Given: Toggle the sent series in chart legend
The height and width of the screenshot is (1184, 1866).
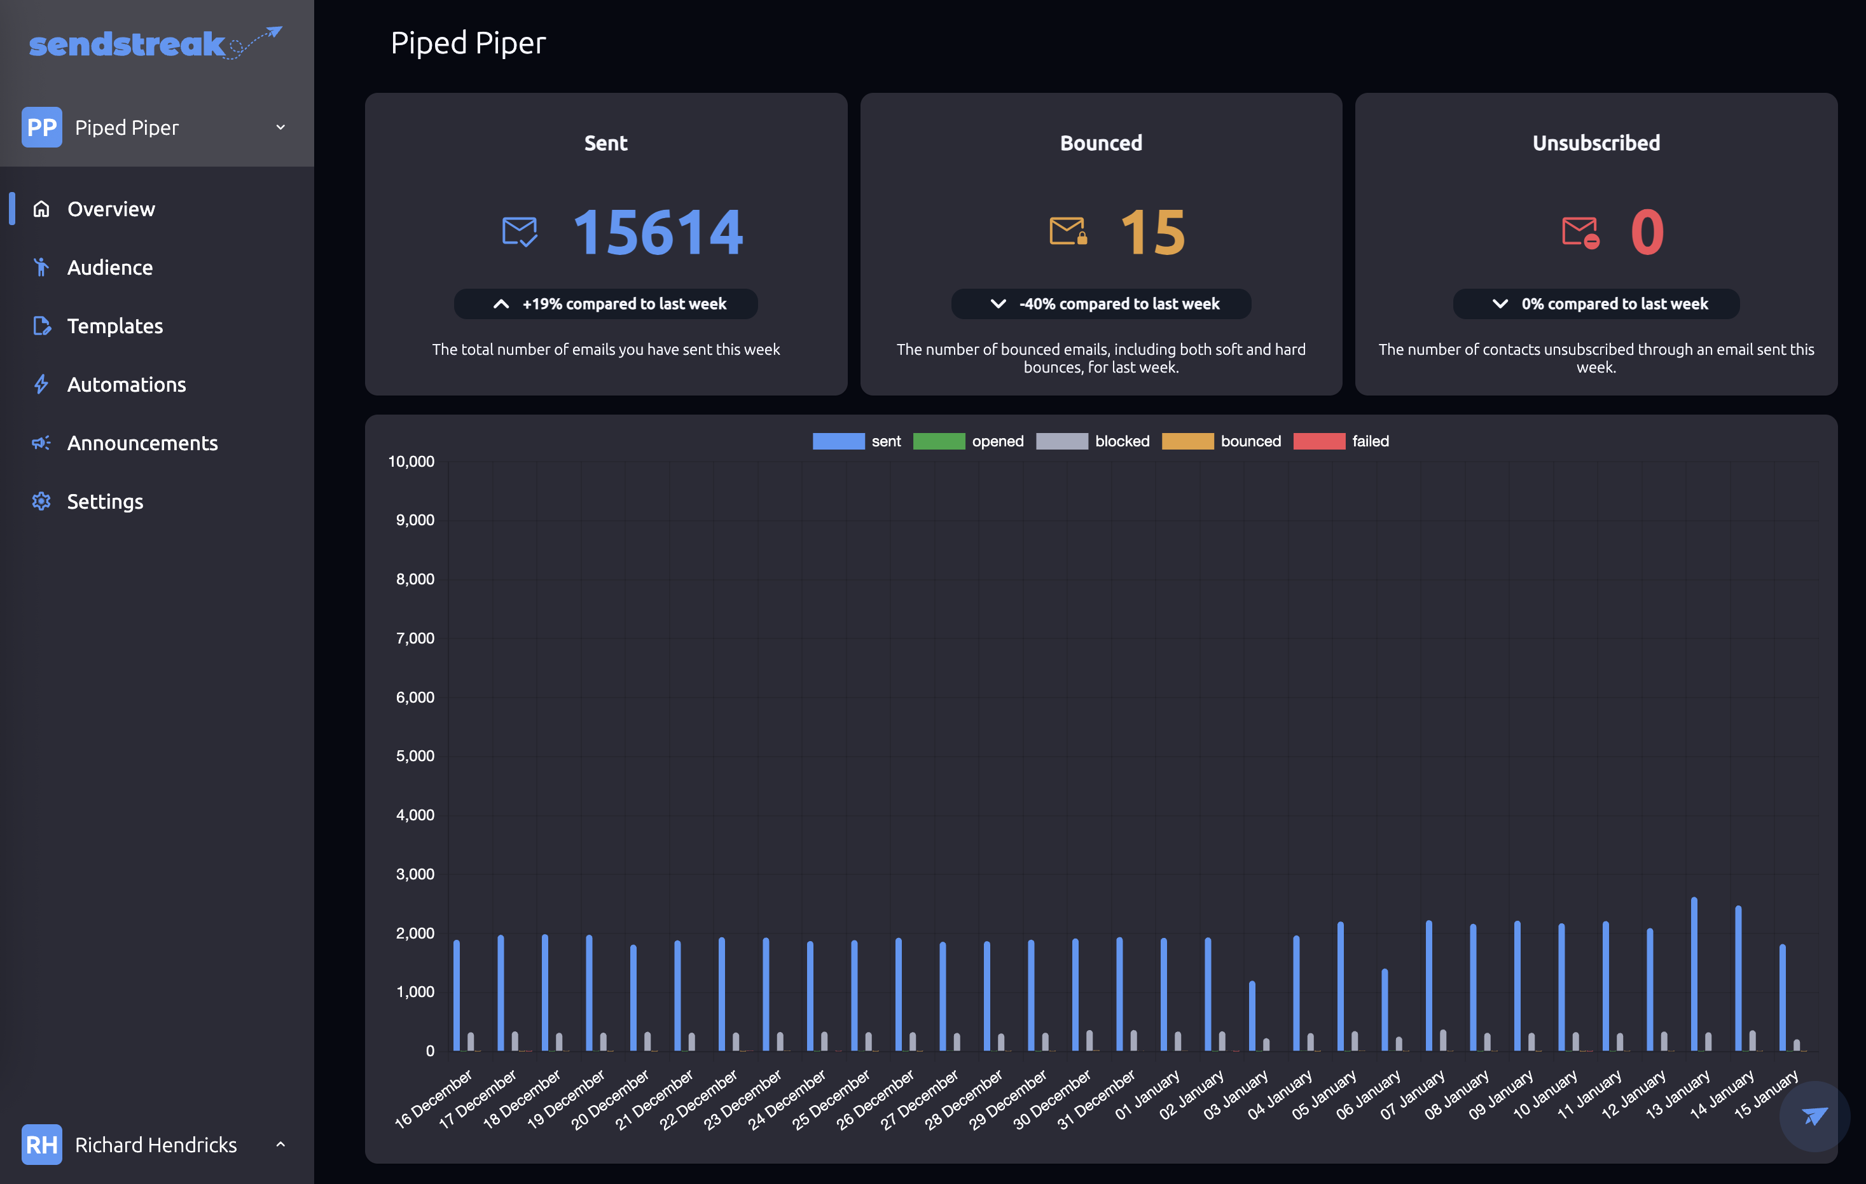Looking at the screenshot, I should [x=856, y=441].
